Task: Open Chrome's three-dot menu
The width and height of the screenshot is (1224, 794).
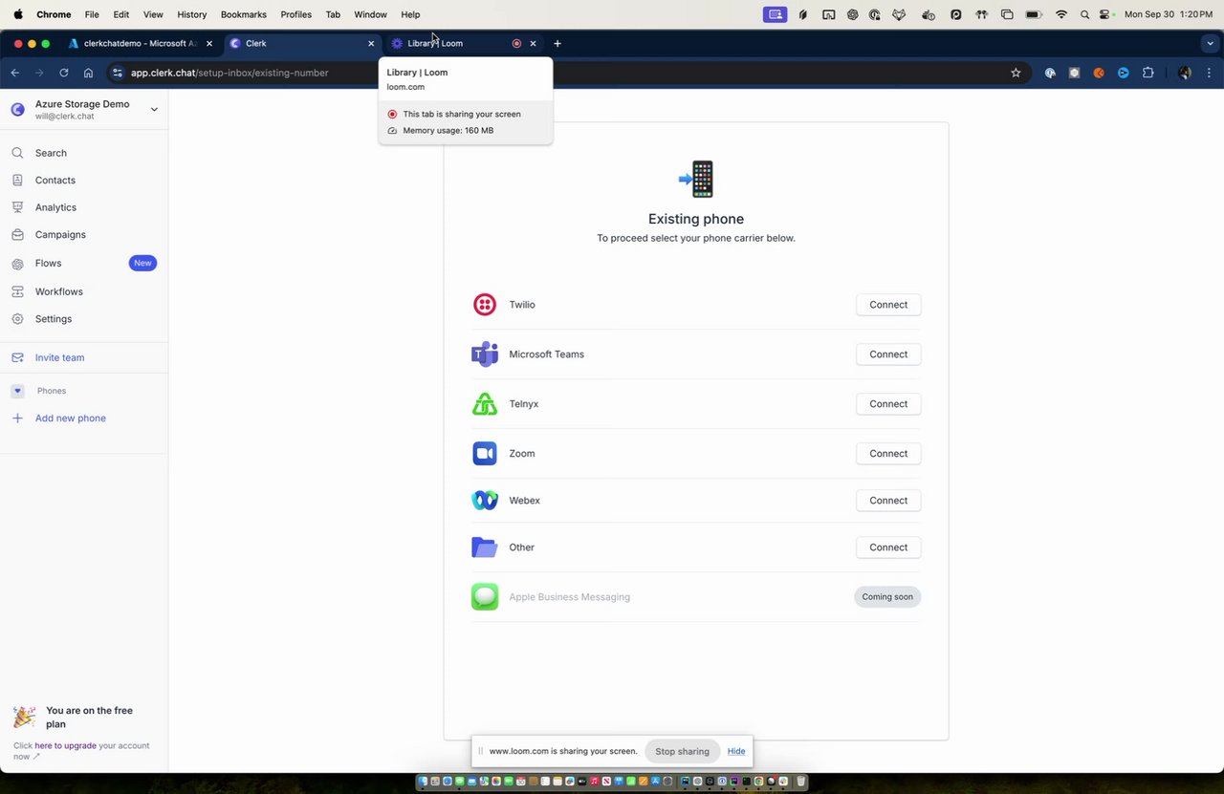Action: 1210,73
